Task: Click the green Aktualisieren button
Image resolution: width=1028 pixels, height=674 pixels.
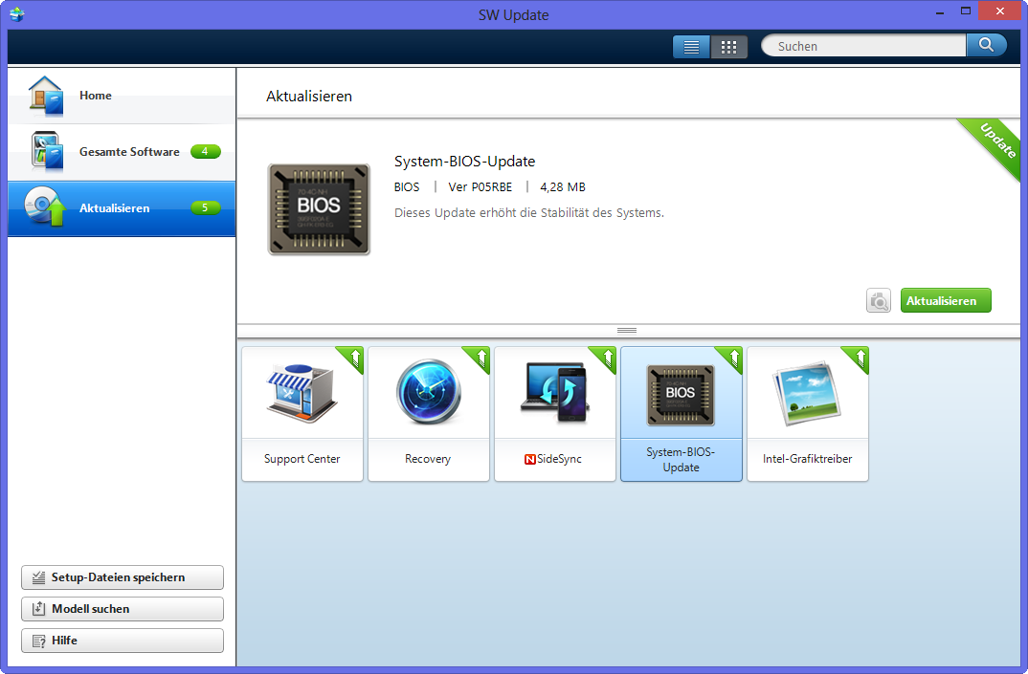Action: 946,300
